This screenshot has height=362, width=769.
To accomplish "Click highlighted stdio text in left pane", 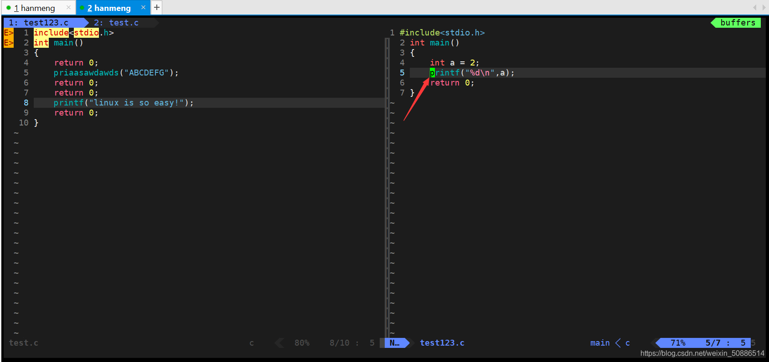I will pyautogui.click(x=86, y=33).
